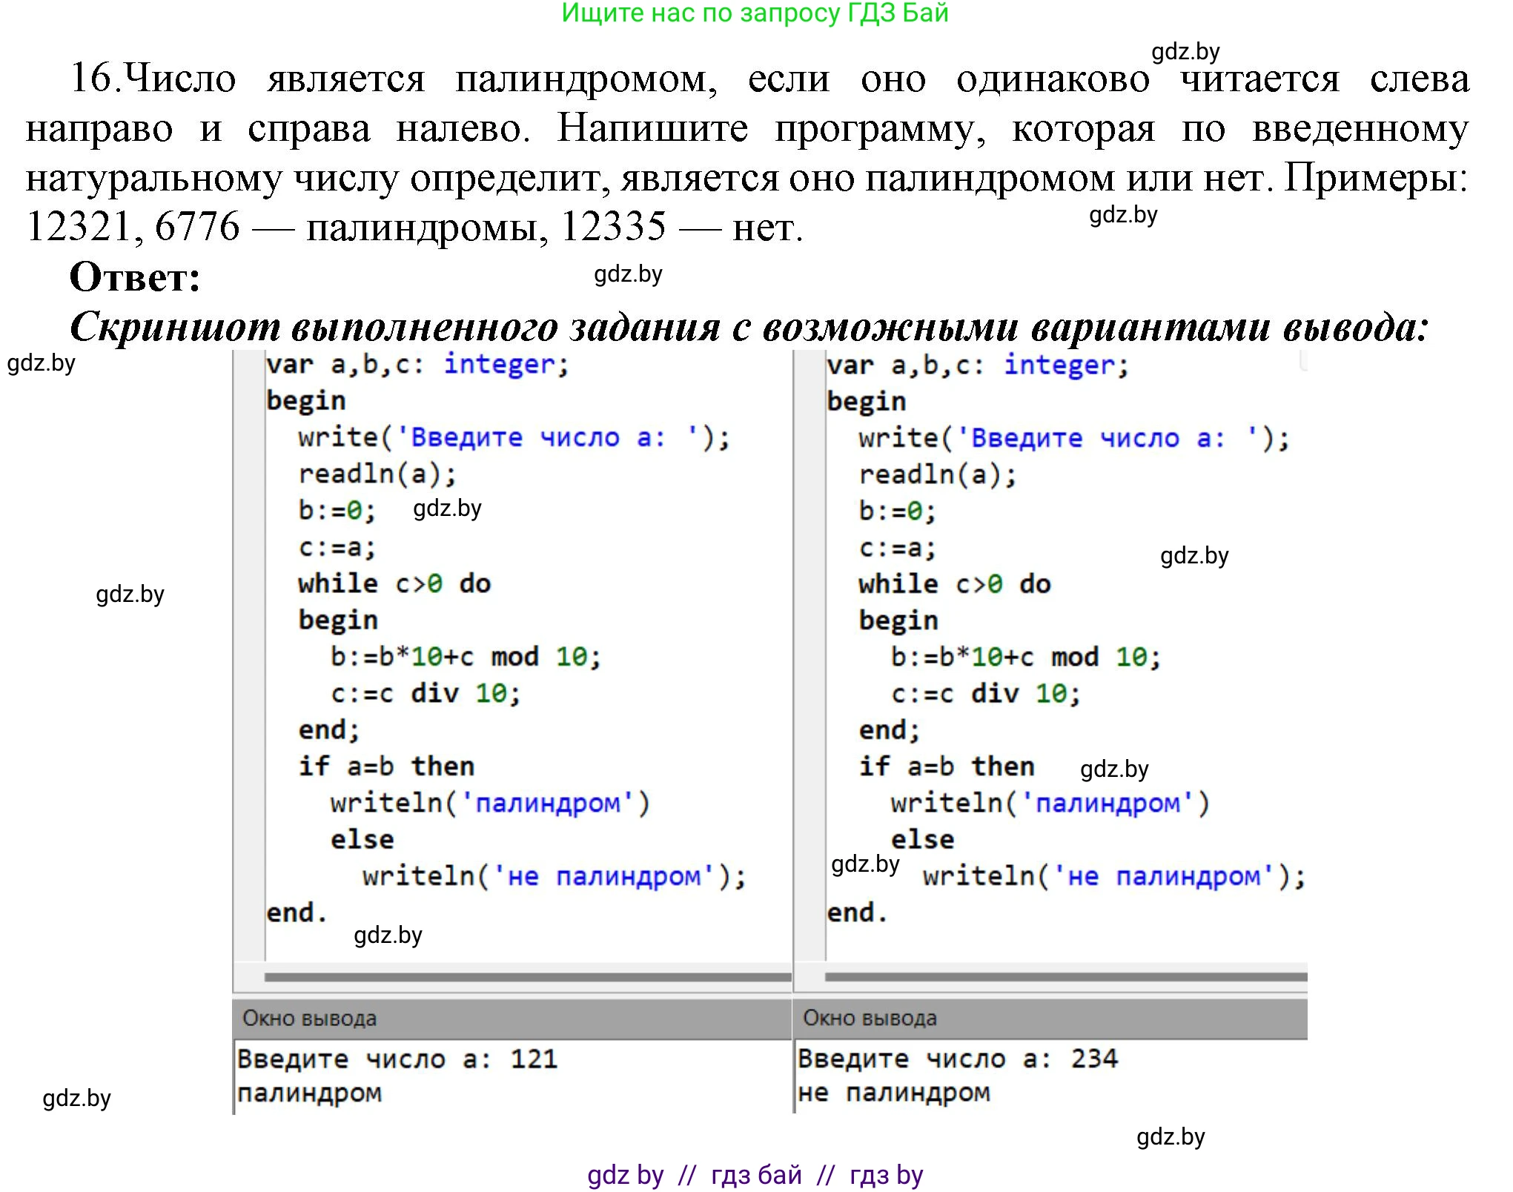This screenshot has height=1192, width=1513.
Task: Click the 'if a=b then' line in left editor
Action: tap(386, 766)
